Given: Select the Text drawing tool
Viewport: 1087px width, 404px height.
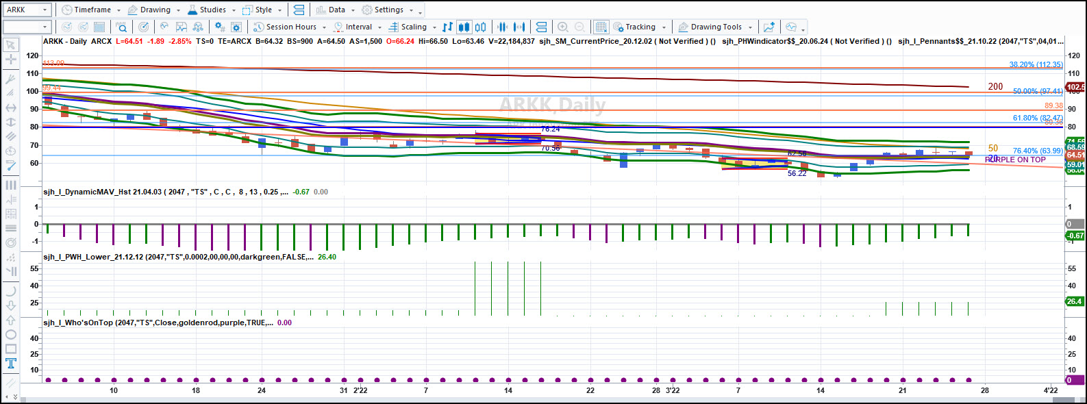Looking at the screenshot, I should click(x=11, y=364).
